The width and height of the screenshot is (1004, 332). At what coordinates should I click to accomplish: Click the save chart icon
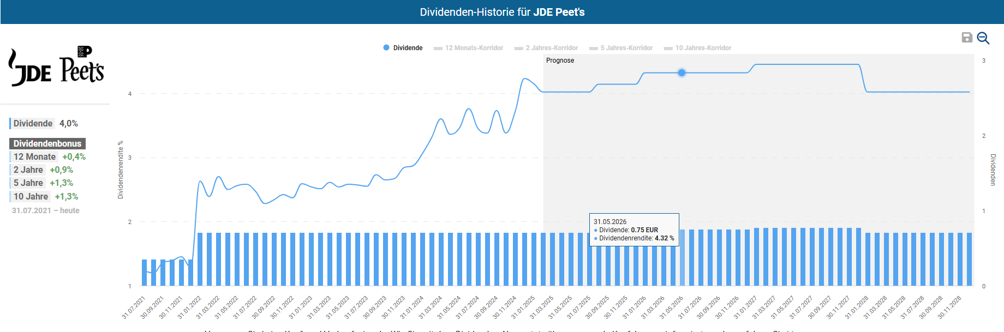click(966, 37)
